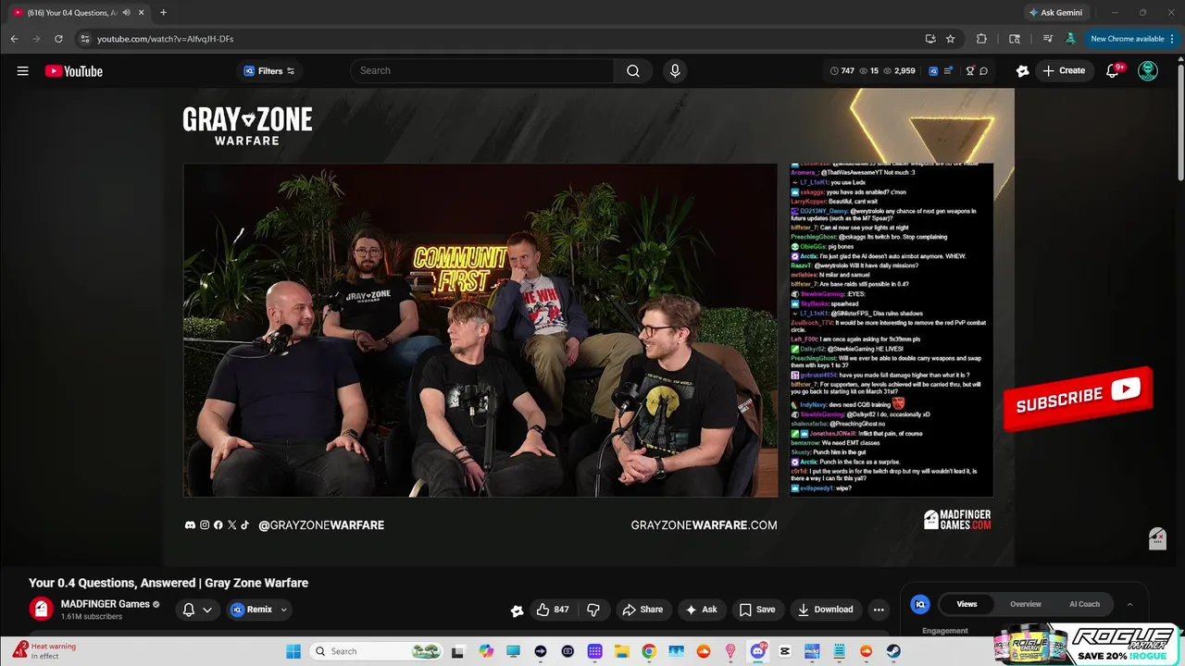Click the YouTube search input field
The image size is (1185, 666).
tap(481, 71)
